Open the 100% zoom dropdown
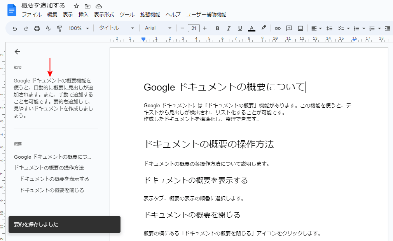Image resolution: width=393 pixels, height=241 pixels. point(79,28)
